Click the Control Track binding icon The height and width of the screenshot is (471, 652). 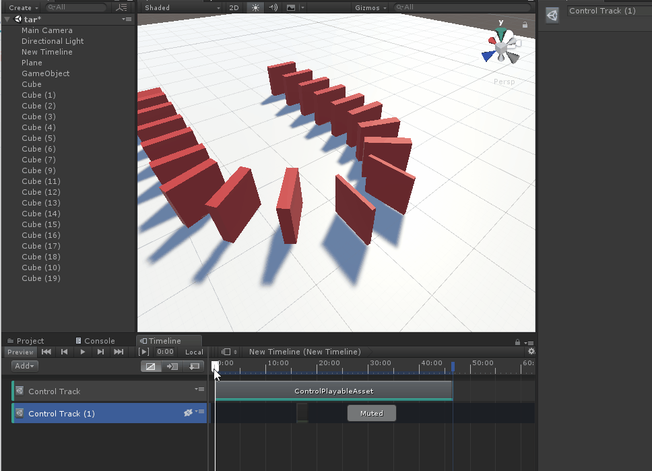coord(20,391)
